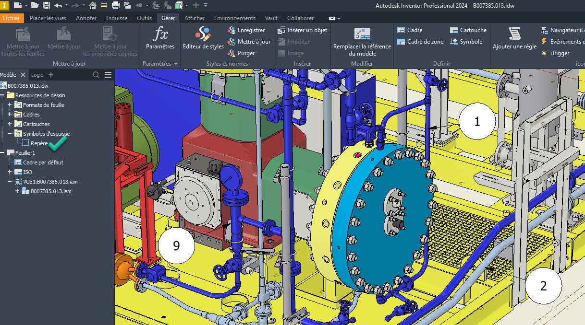Screen dimensions: 585x325
Task: Click Ajouter une règle
Action: pyautogui.click(x=514, y=38)
